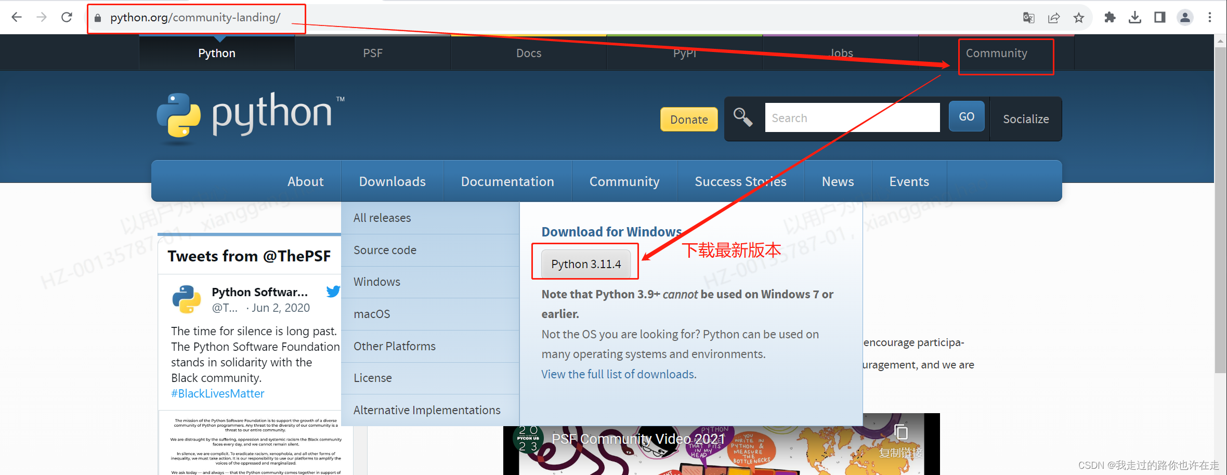Bookmark the page with the star icon
The height and width of the screenshot is (475, 1227).
1079,18
